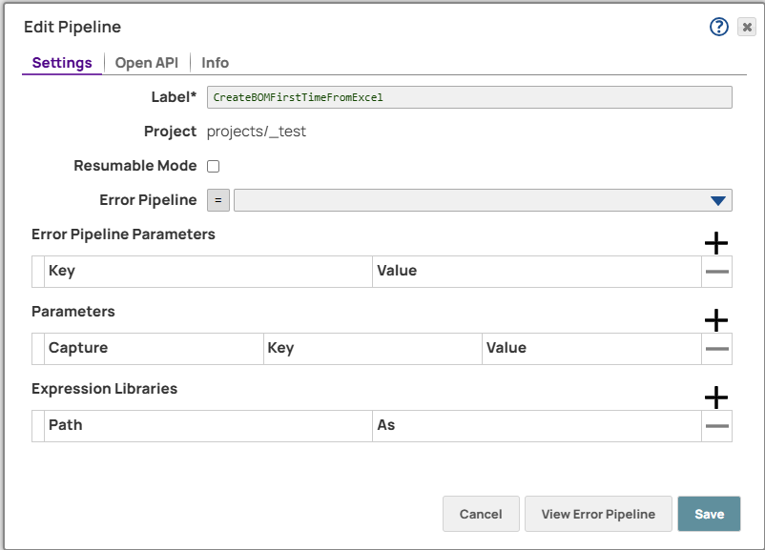
Task: Select the Value column header in Parameters
Action: 591,349
